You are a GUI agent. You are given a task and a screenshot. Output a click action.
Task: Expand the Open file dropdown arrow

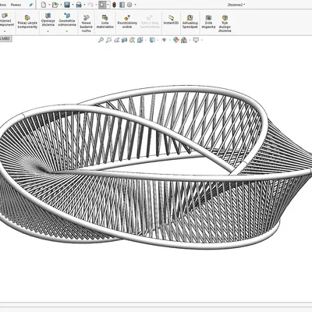[61, 5]
